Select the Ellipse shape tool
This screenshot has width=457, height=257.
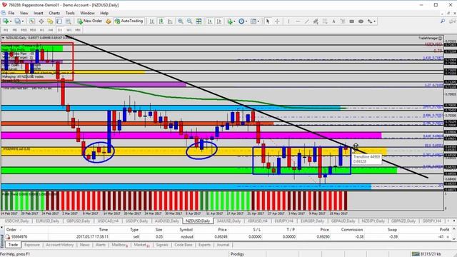(361, 21)
